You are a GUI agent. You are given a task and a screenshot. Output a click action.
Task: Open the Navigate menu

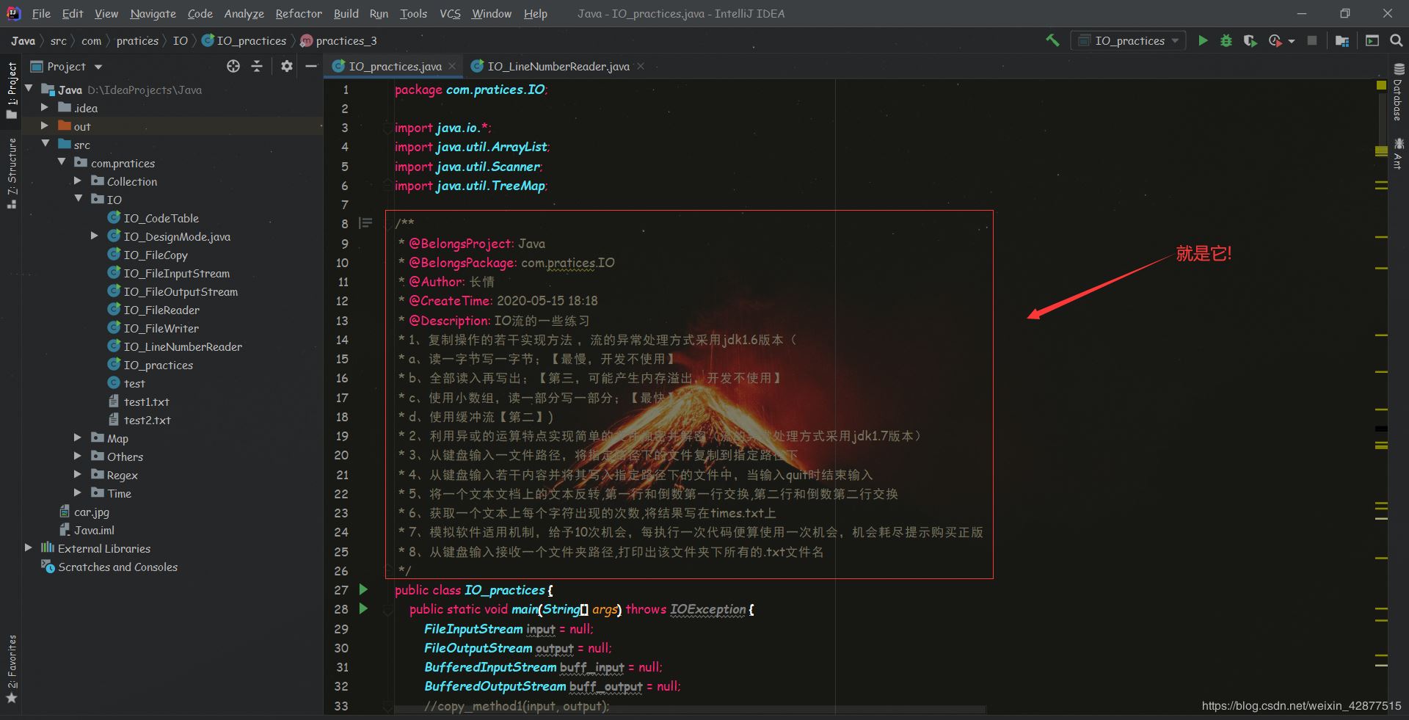pos(153,13)
